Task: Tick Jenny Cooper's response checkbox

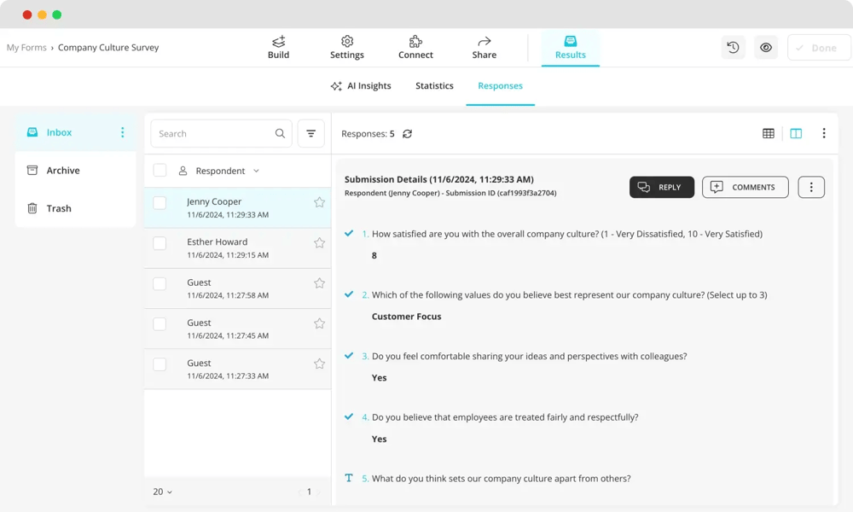Action: point(160,203)
